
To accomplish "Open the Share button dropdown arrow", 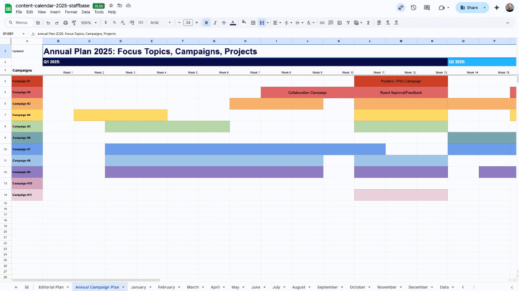I will 485,7.
